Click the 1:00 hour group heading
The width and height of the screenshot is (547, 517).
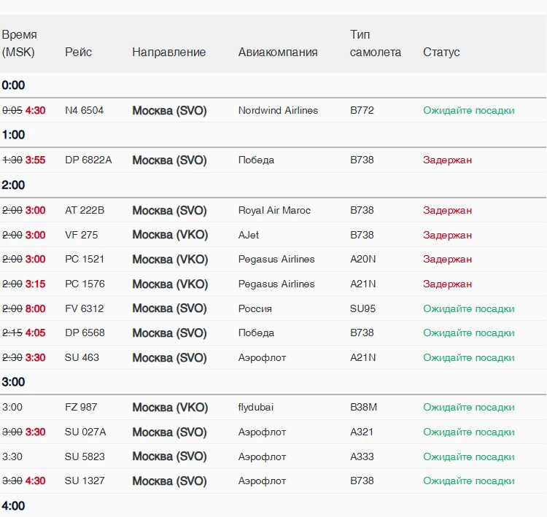pyautogui.click(x=13, y=135)
